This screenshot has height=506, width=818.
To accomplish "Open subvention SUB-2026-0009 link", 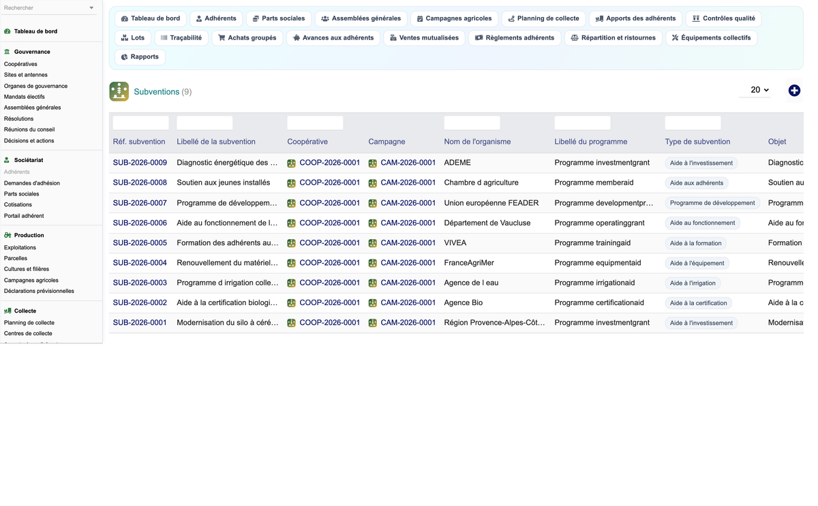I will 140,163.
